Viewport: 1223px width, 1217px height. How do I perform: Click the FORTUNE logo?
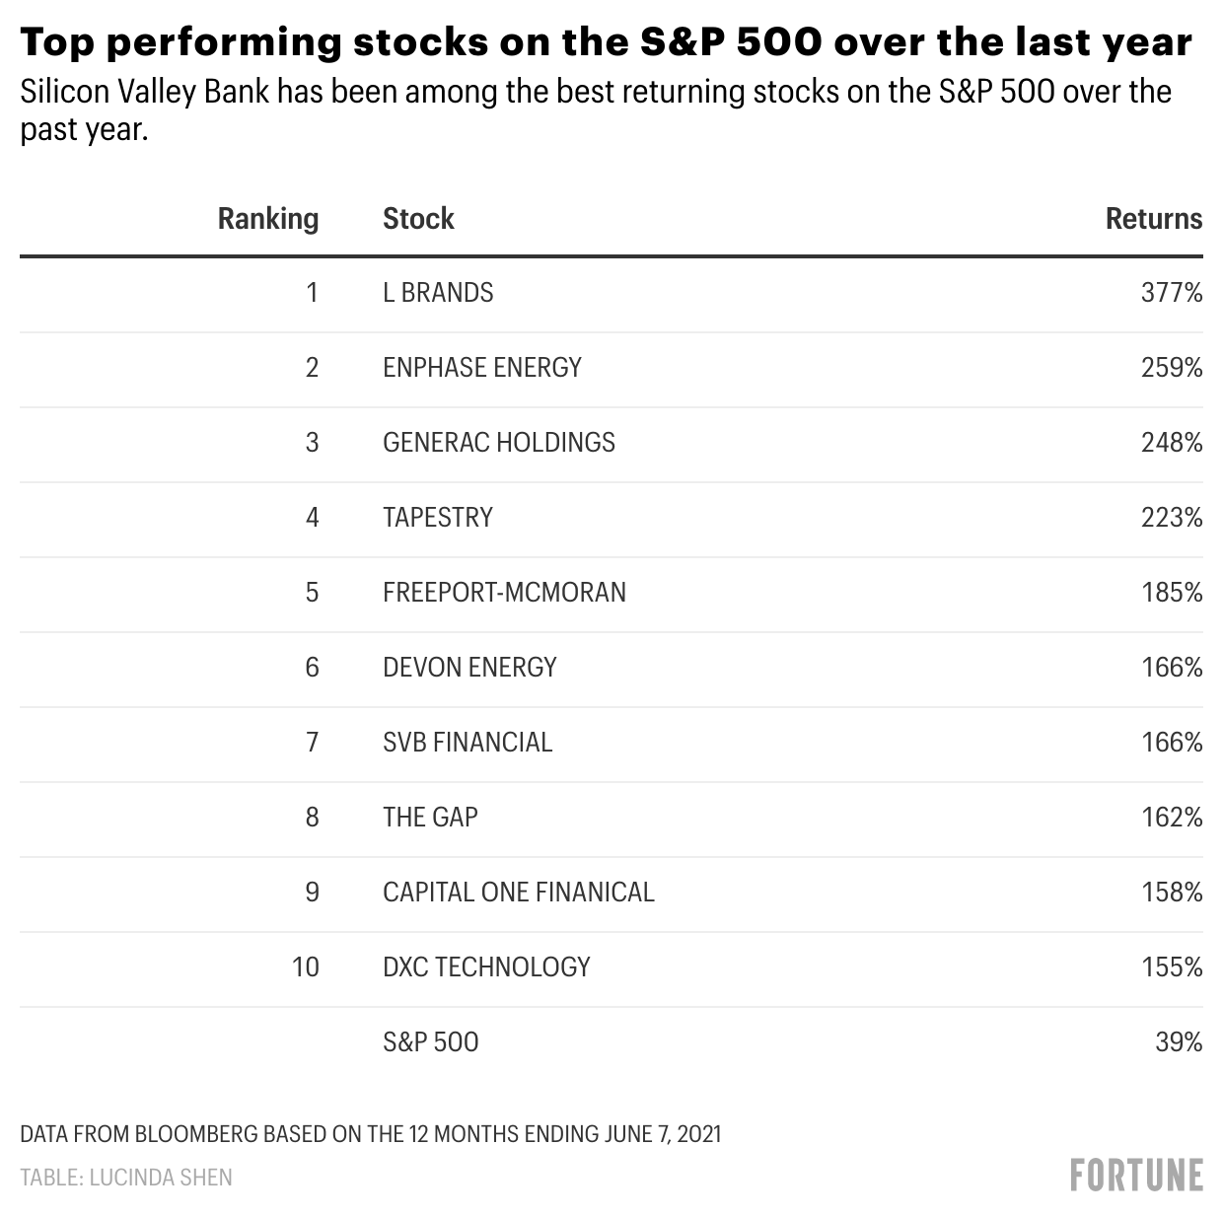[1136, 1175]
